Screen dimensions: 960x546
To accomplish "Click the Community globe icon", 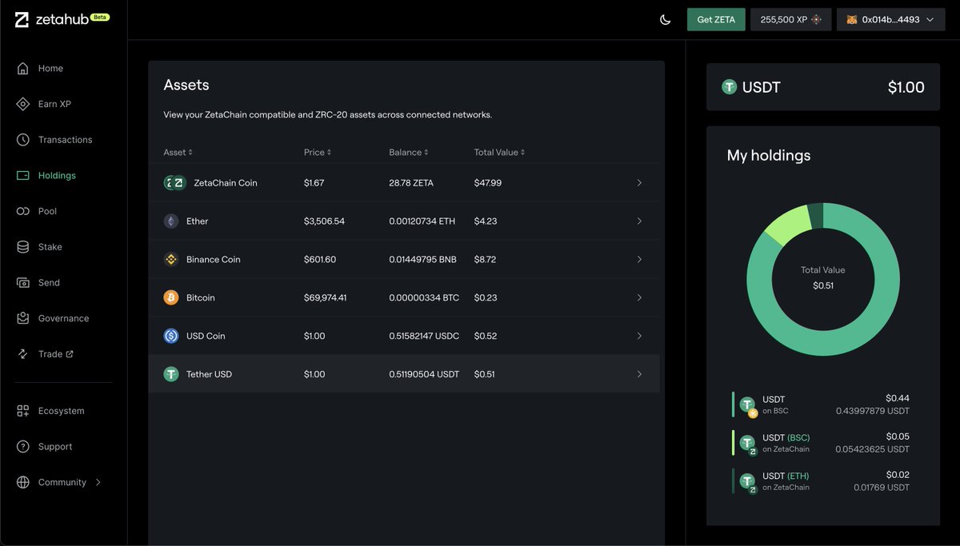I will [23, 483].
